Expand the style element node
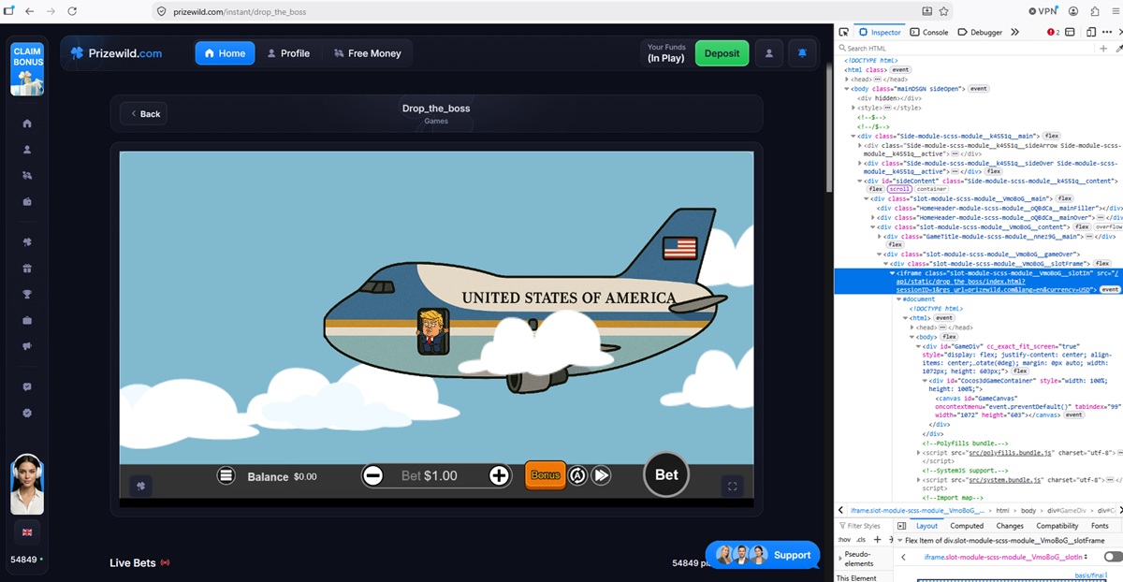Image resolution: width=1123 pixels, height=582 pixels. click(x=854, y=108)
